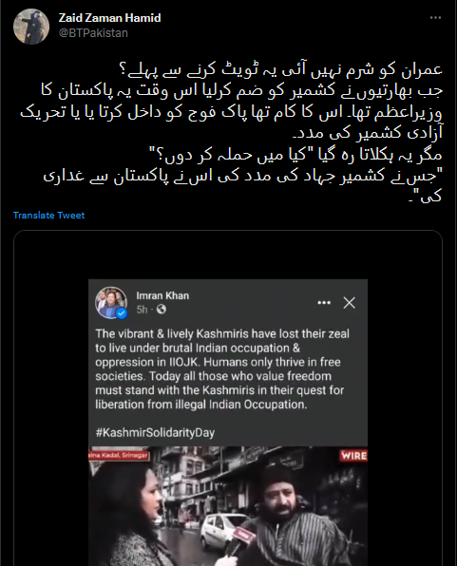Click the English Kashmiris post text

tap(222, 368)
